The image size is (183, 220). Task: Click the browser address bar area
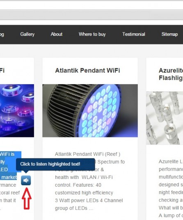click(91, 5)
